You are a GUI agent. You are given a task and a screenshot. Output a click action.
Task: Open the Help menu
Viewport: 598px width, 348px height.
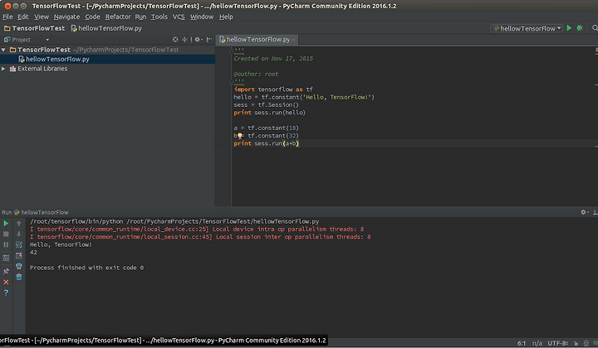[226, 17]
